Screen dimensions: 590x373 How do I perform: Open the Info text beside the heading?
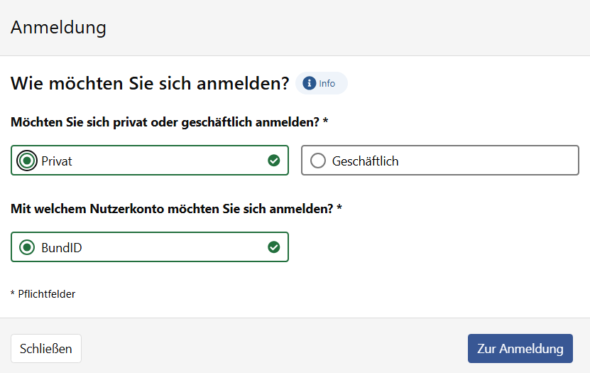327,84
